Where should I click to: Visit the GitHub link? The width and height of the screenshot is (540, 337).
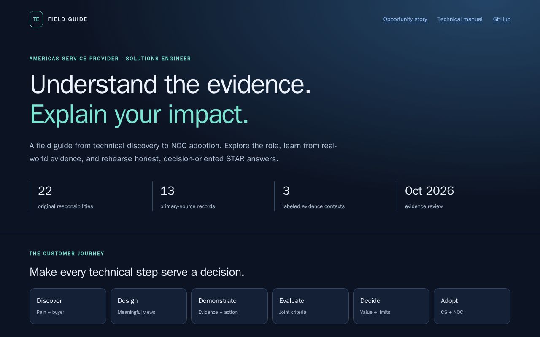click(502, 19)
